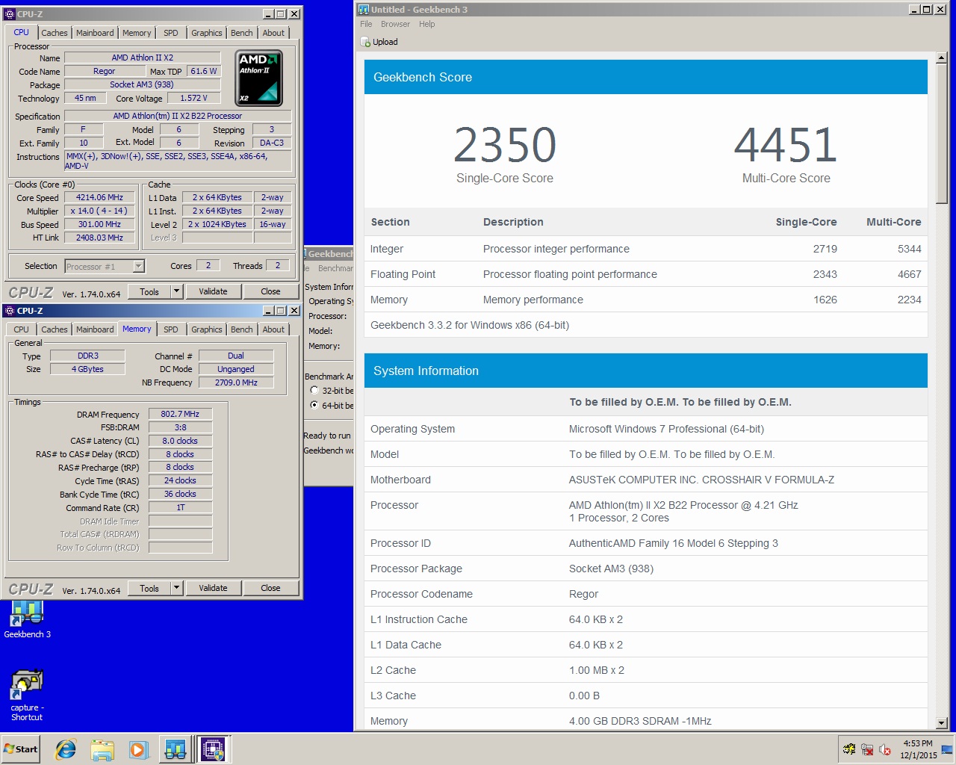The height and width of the screenshot is (765, 956).
Task: Click the Geekbench 3 window title icon
Action: [364, 9]
